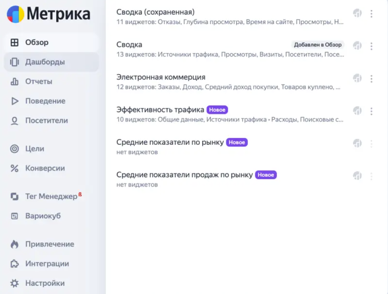Open the Средние показатели по рынку dashboard
The image size is (388, 294).
170,142
